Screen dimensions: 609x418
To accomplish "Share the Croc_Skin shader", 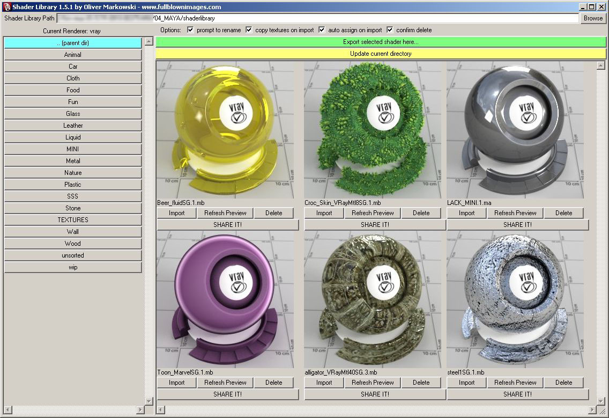I will click(x=375, y=225).
